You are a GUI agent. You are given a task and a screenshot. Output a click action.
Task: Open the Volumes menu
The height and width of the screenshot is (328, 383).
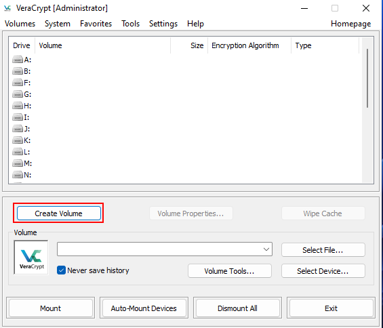tap(20, 24)
